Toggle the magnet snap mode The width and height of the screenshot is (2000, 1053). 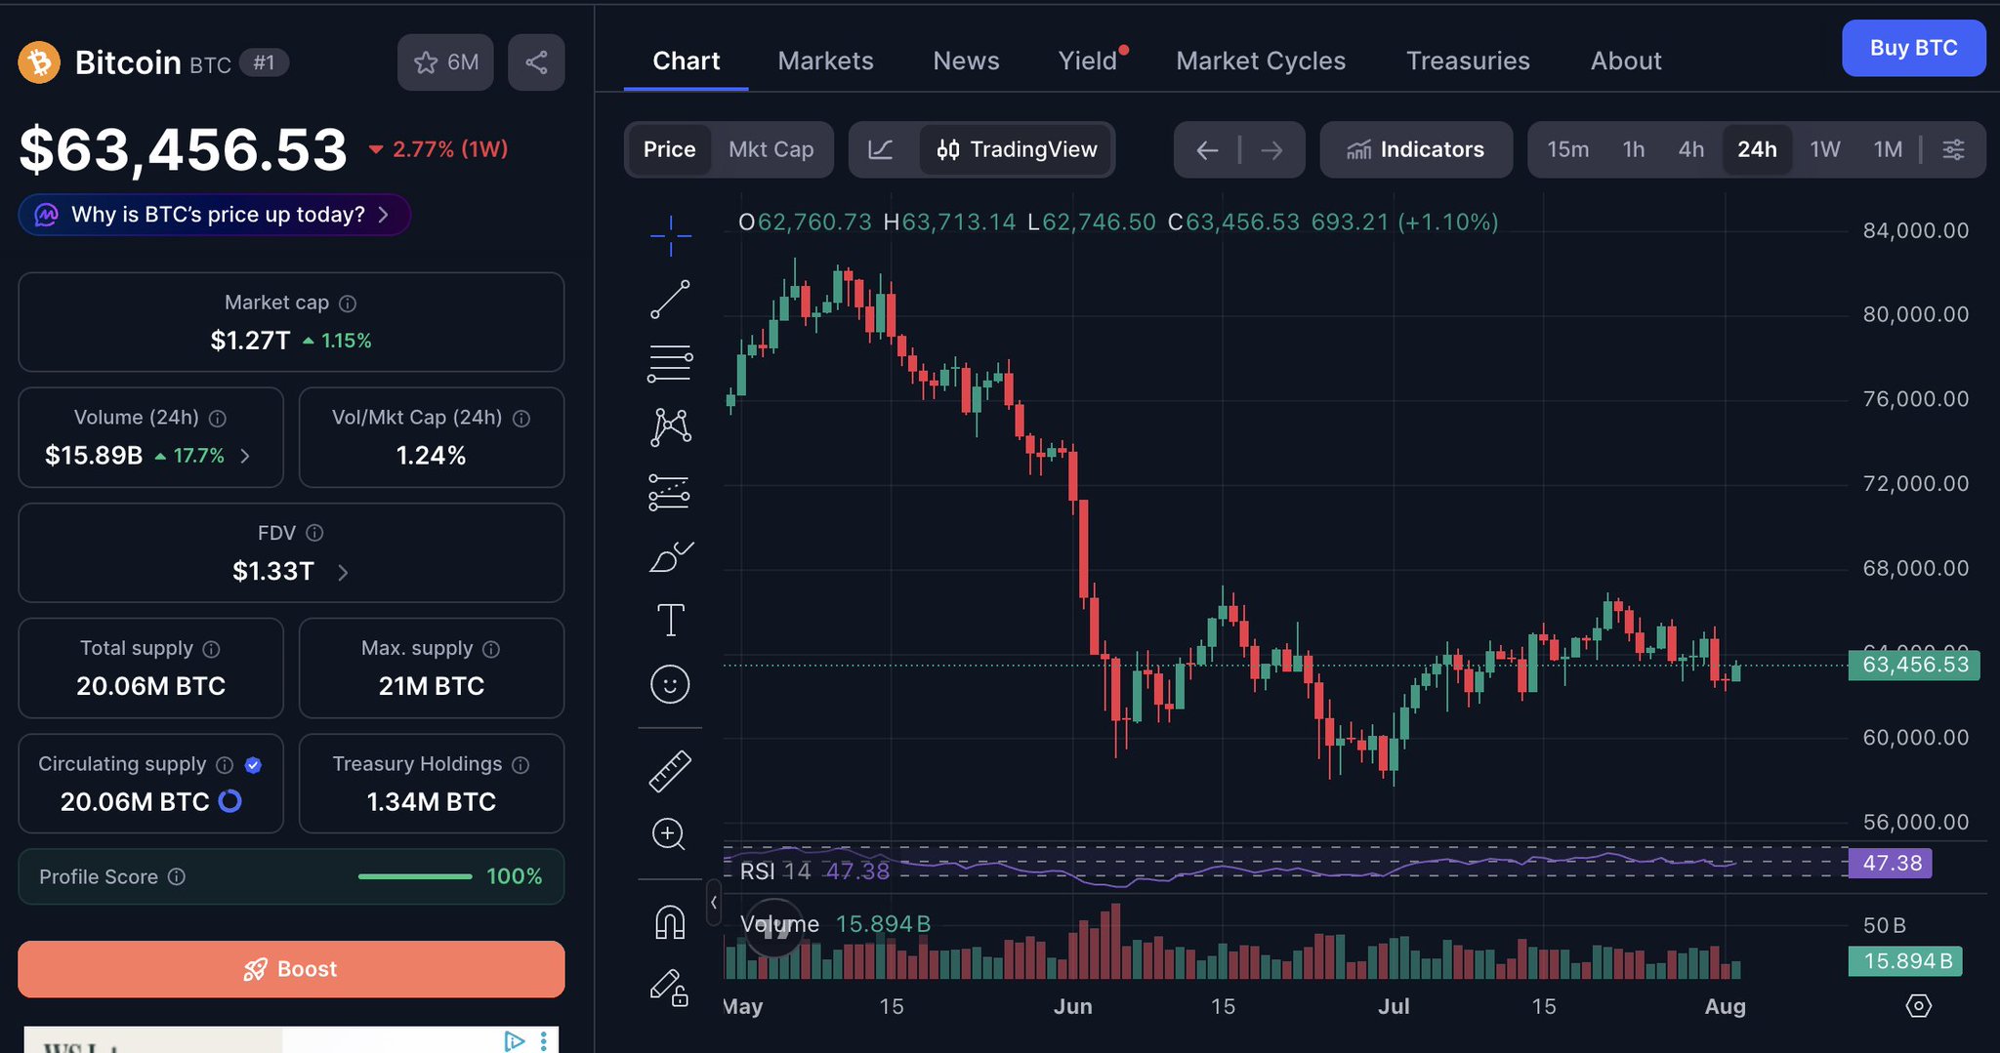(x=670, y=922)
